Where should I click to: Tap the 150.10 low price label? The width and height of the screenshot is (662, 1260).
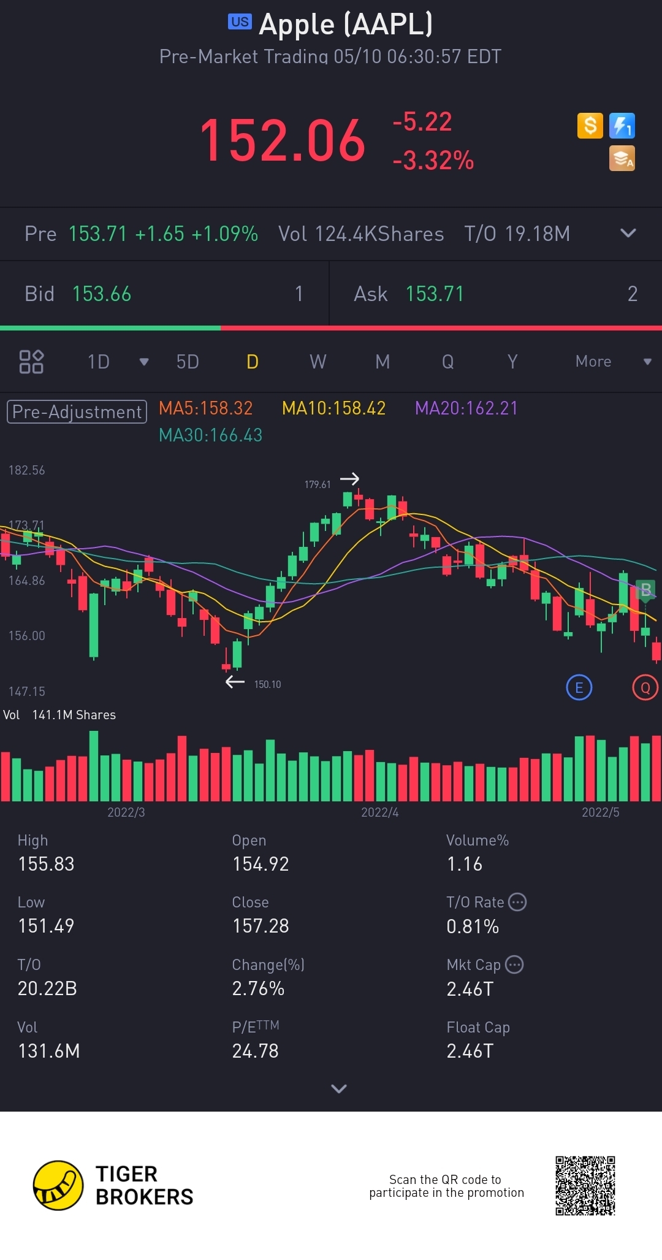pos(268,684)
